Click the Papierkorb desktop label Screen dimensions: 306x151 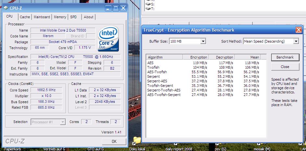pyautogui.click(x=12, y=149)
